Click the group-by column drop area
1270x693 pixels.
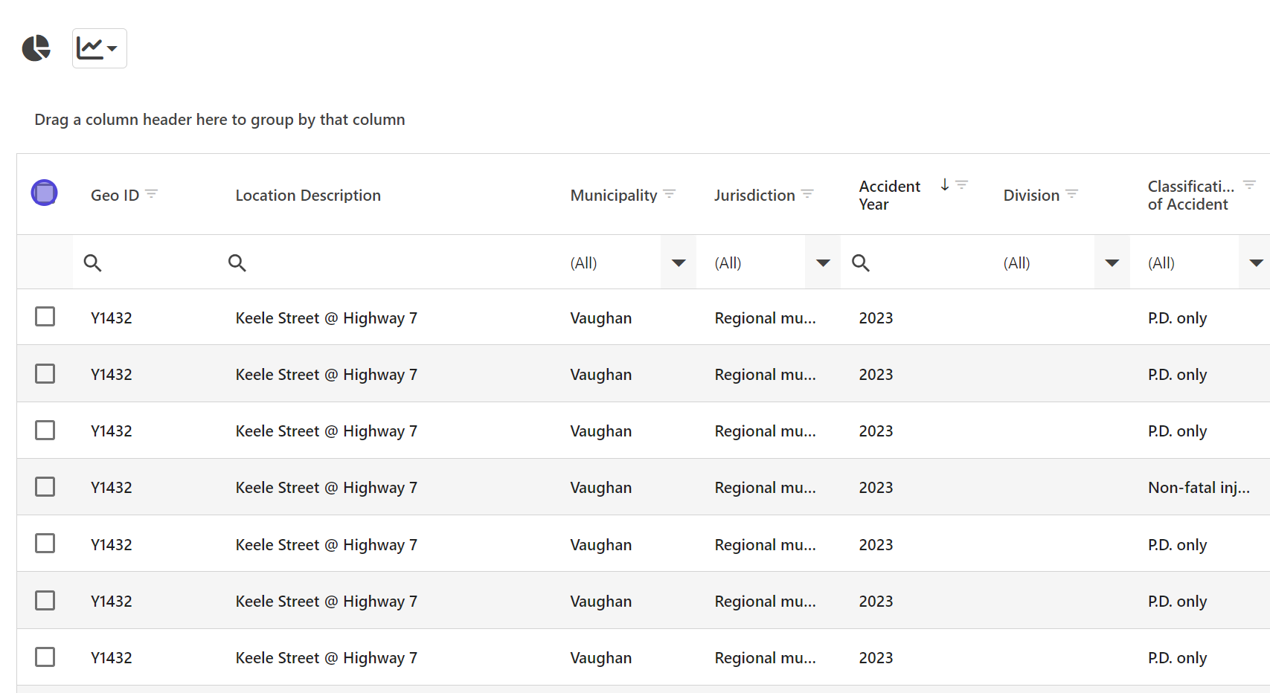tap(220, 120)
